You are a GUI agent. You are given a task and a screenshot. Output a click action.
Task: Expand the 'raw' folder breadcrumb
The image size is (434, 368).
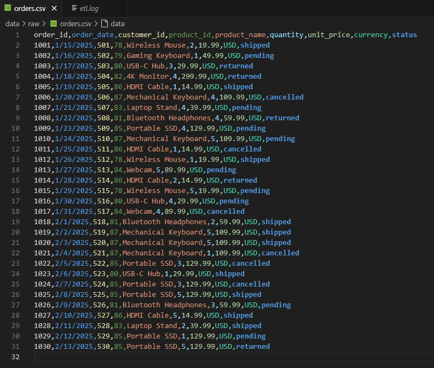tap(34, 24)
